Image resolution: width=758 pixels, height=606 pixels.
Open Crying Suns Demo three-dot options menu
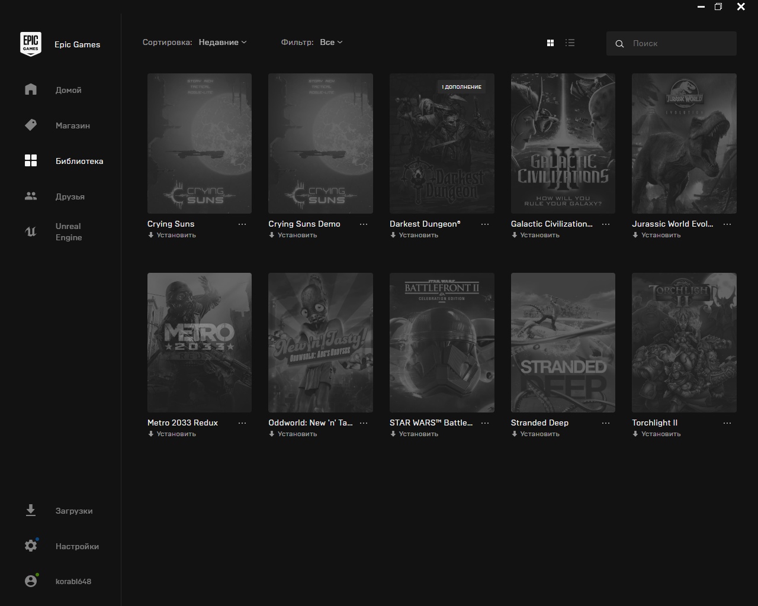pyautogui.click(x=364, y=224)
